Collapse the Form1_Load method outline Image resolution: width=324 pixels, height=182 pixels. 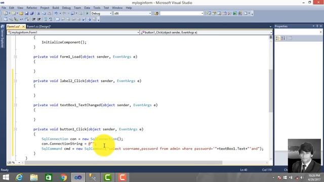click(15, 57)
